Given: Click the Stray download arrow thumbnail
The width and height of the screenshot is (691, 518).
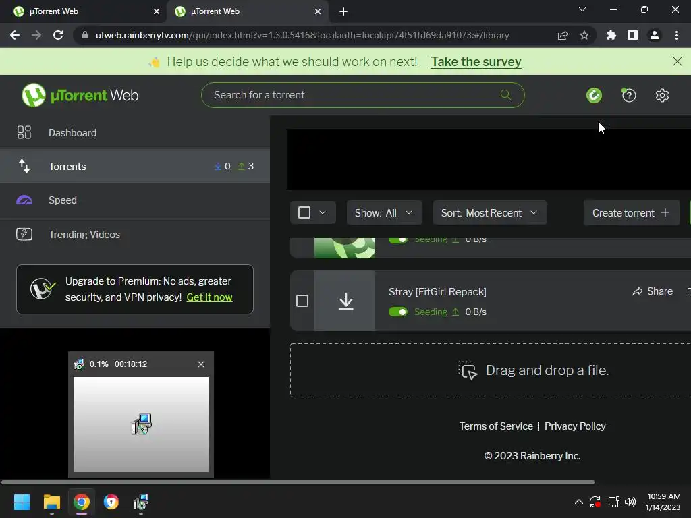Looking at the screenshot, I should 345,301.
